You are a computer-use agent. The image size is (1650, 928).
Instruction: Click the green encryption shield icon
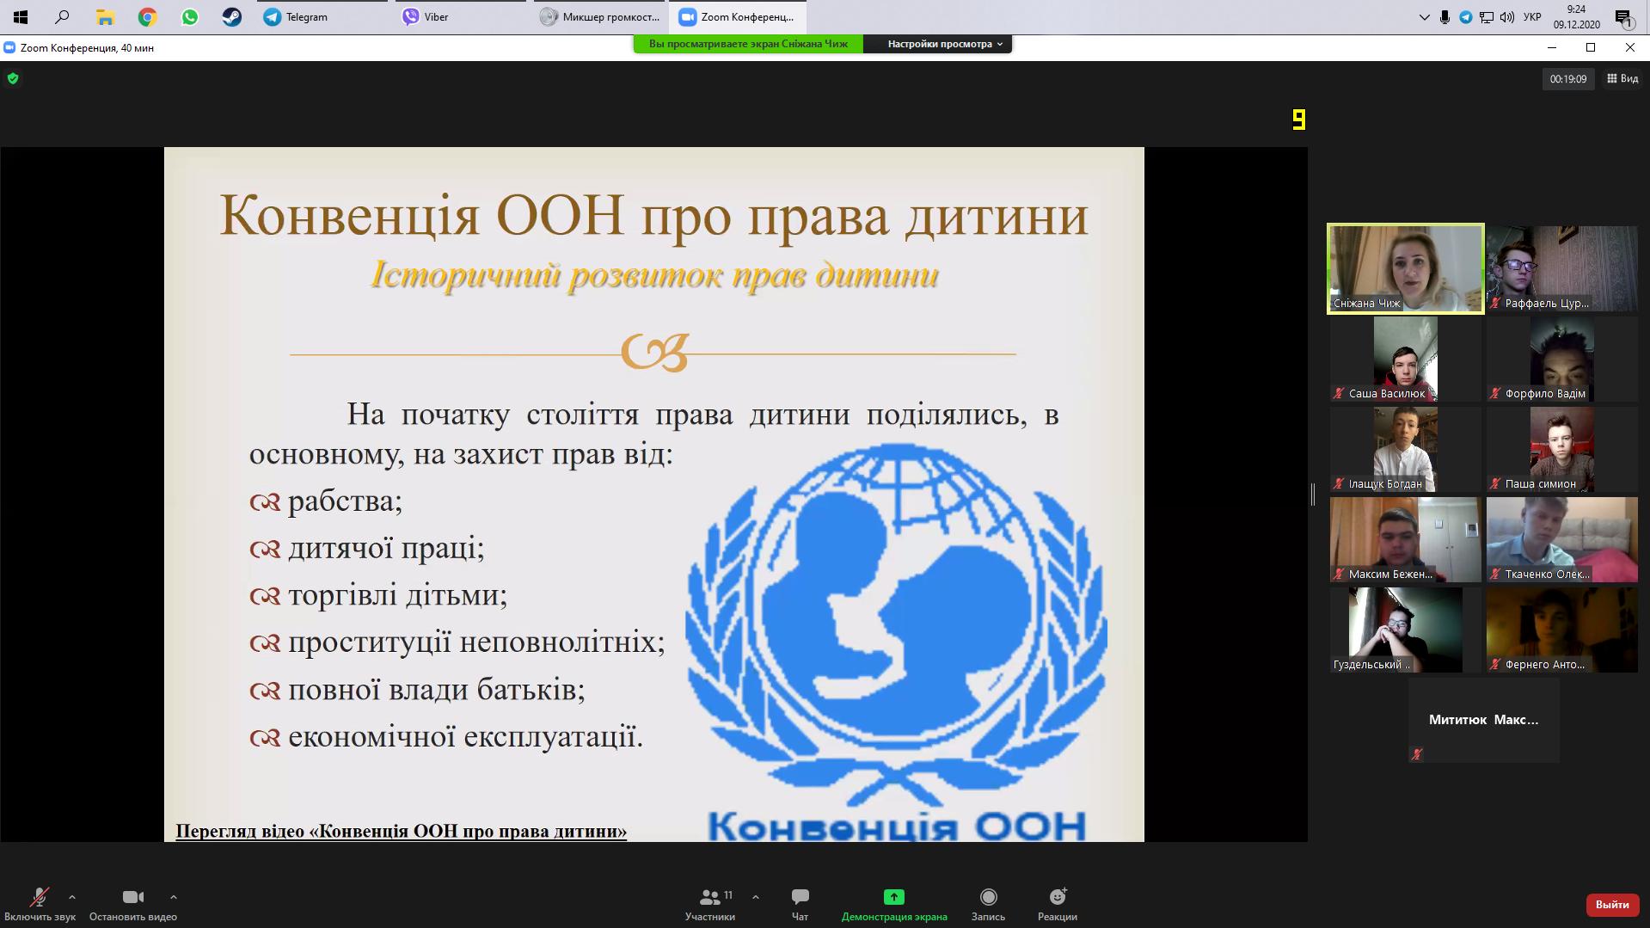point(12,79)
